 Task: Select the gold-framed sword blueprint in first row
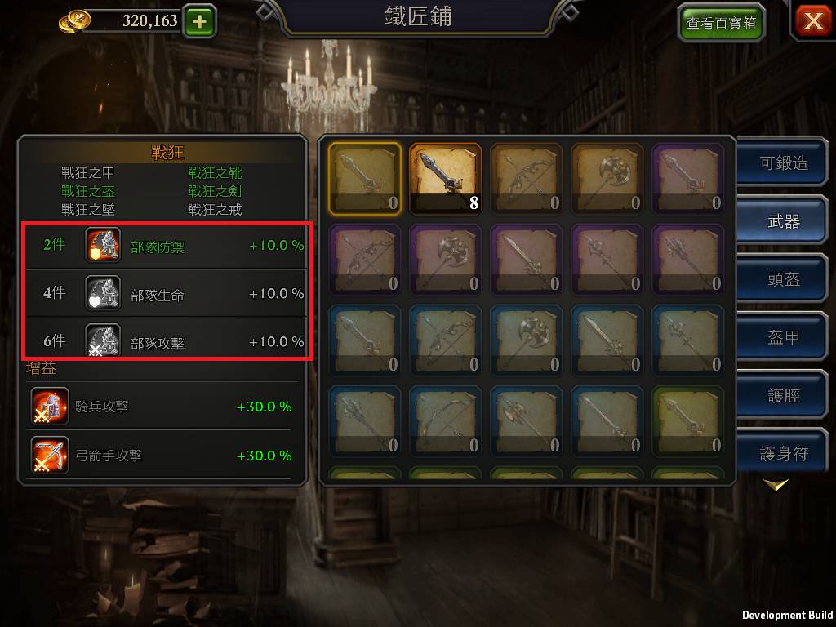click(365, 179)
